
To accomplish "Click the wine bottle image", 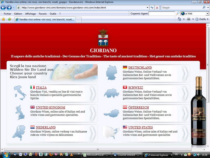I will [199, 111].
